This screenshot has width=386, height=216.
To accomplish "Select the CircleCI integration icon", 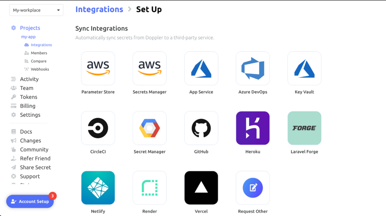I will point(98,128).
